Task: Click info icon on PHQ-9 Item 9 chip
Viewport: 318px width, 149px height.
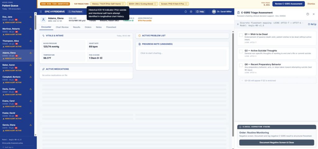Action: click(186, 4)
